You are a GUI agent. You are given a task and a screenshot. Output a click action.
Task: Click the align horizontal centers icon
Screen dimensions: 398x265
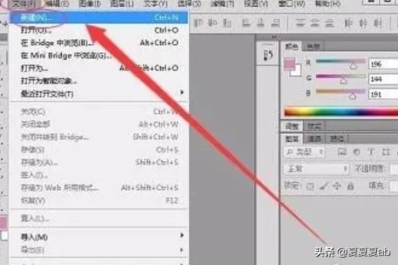click(x=261, y=23)
